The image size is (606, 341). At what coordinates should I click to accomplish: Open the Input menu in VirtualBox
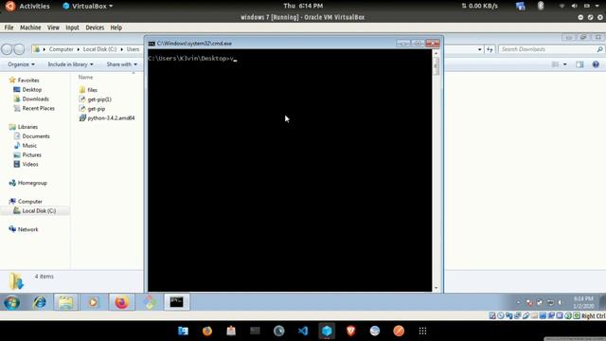pyautogui.click(x=72, y=27)
